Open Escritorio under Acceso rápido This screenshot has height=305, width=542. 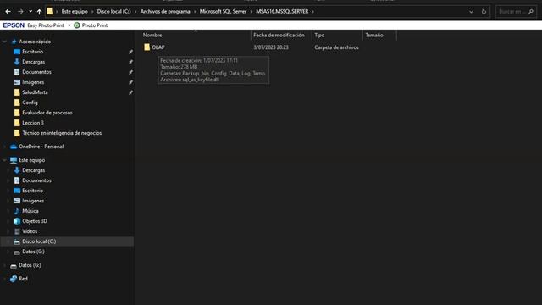coord(32,52)
